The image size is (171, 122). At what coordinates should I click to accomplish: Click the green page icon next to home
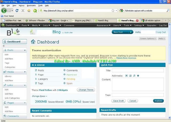35,11
